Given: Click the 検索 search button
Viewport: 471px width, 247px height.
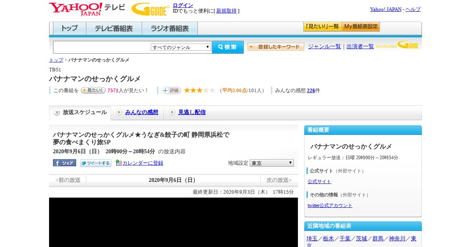Looking at the screenshot, I should [228, 47].
